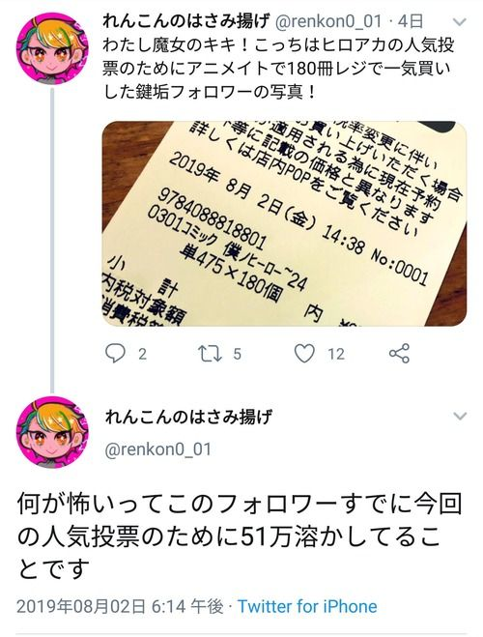Open share options for the tweet
The width and height of the screenshot is (483, 637).
tap(399, 354)
